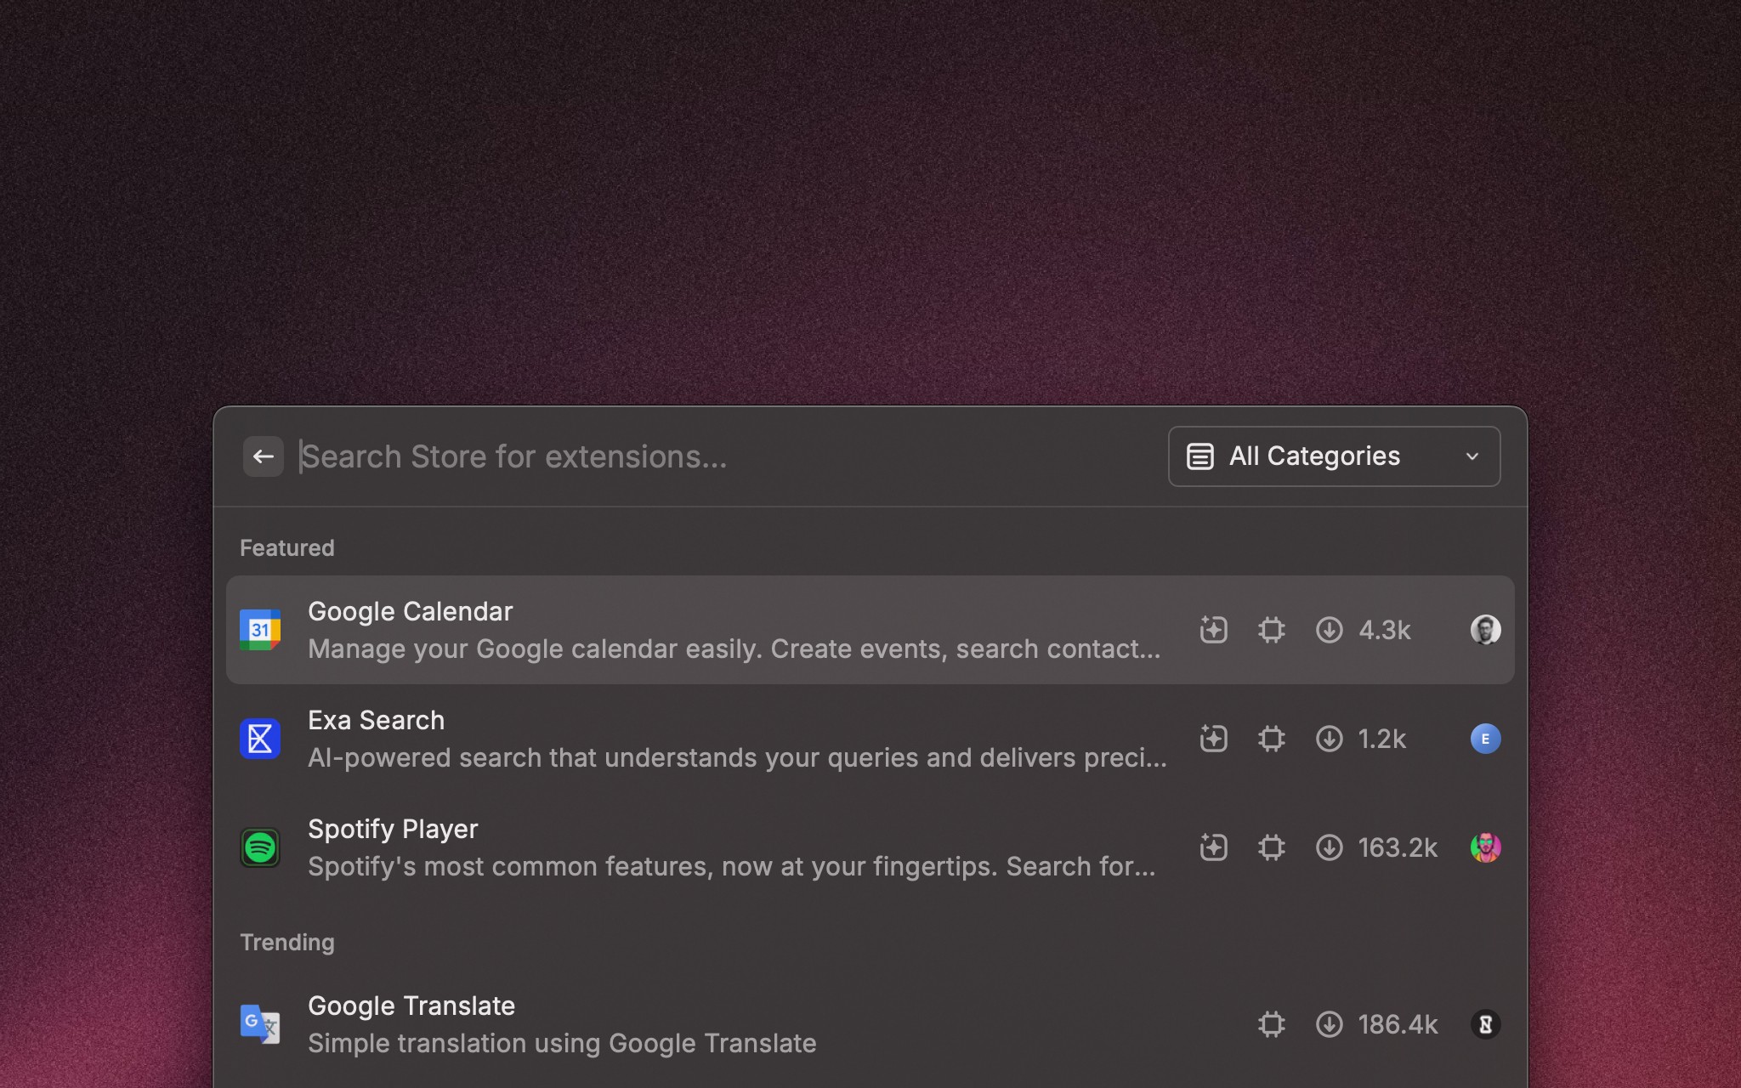Click the Featured section heading
1741x1088 pixels.
point(287,547)
